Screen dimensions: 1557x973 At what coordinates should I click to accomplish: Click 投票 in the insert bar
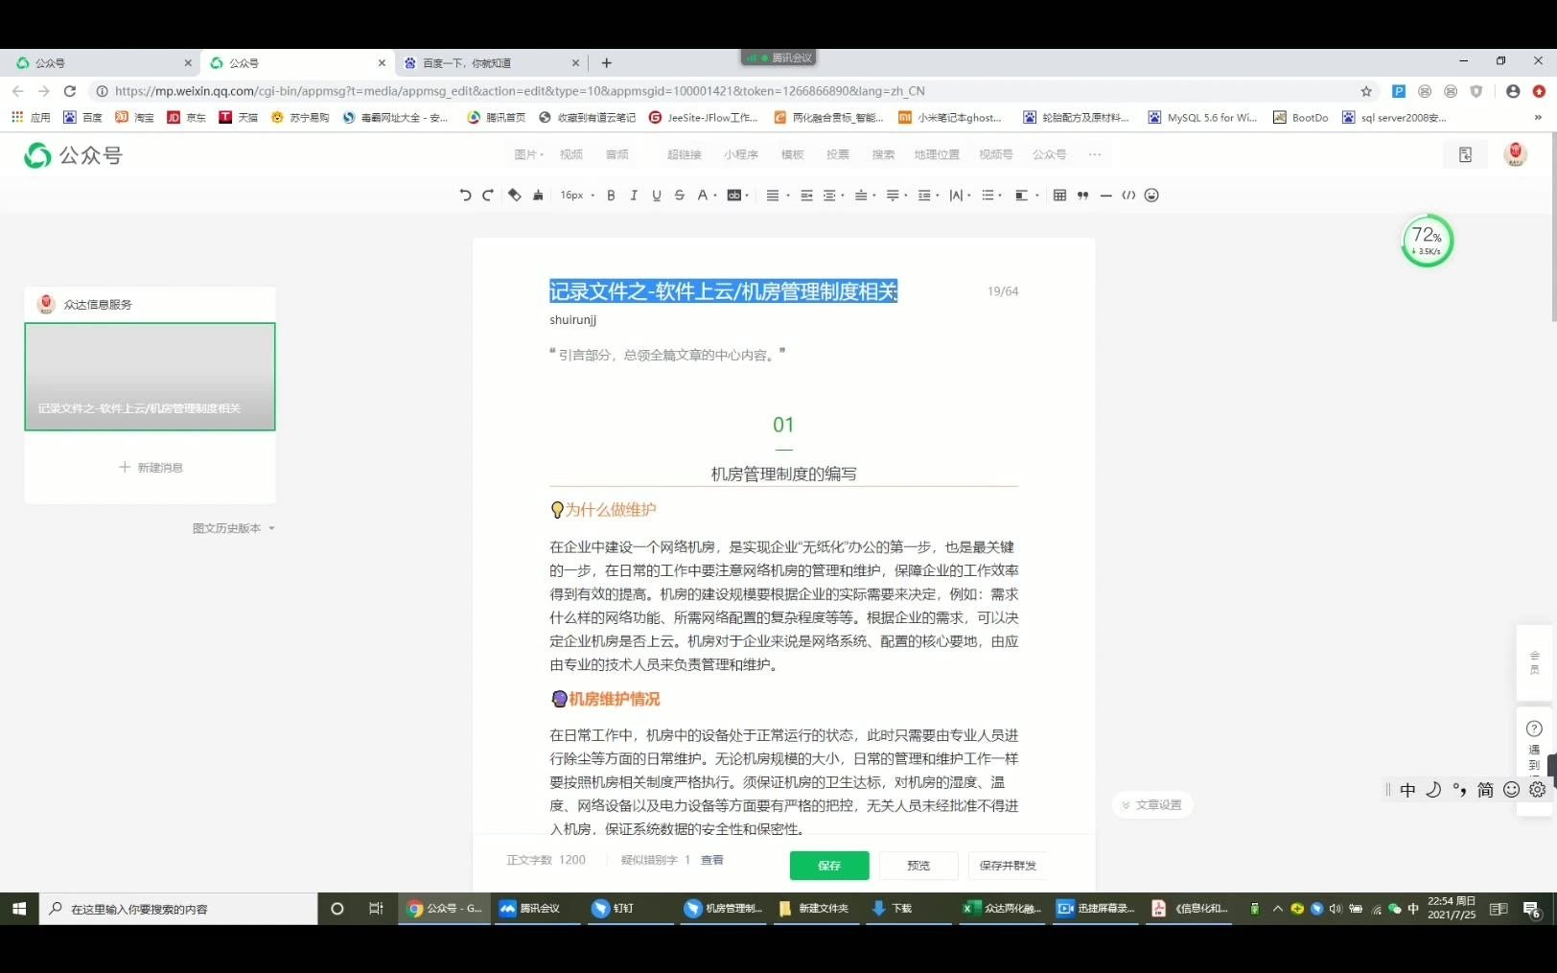(x=838, y=154)
